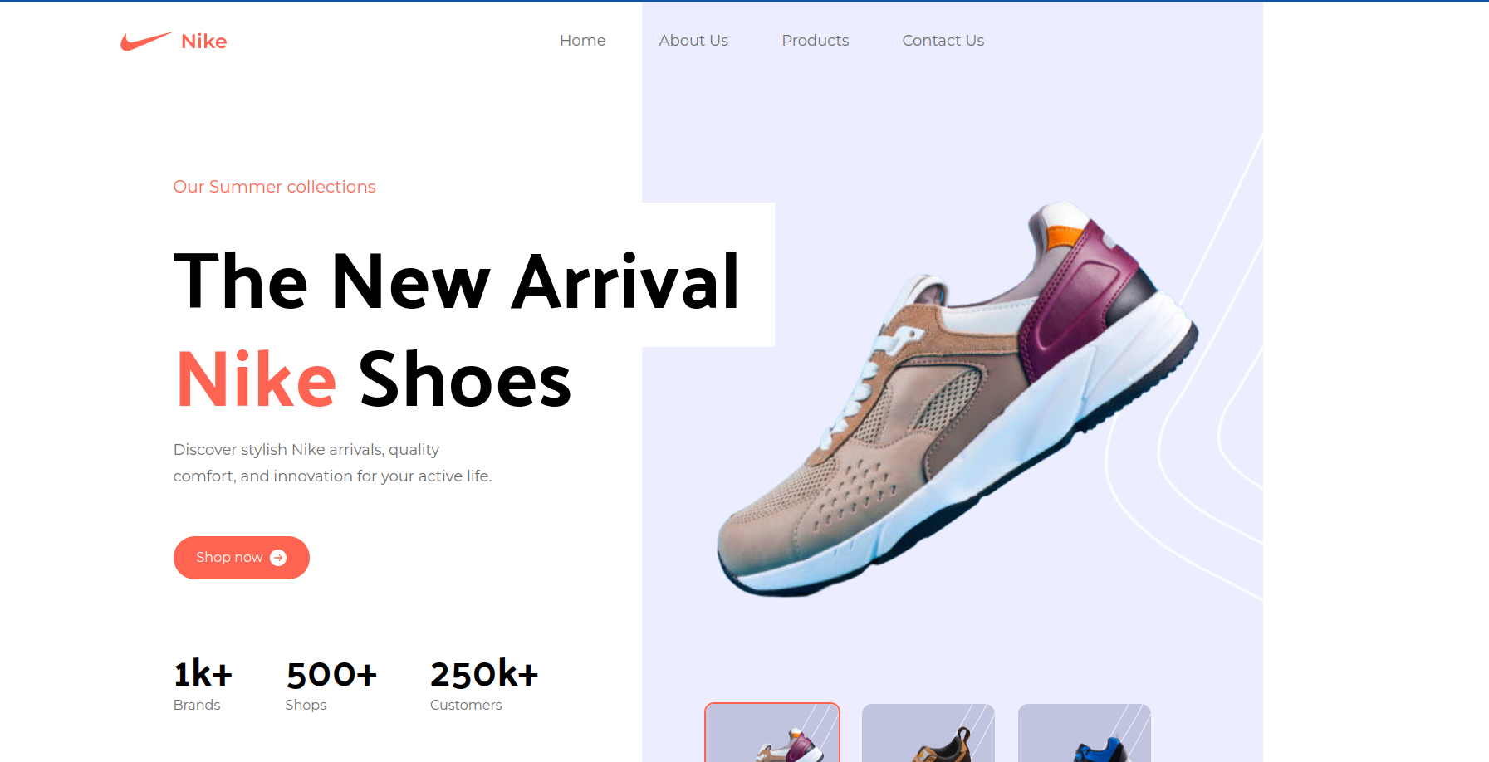Viewport: 1489px width, 762px height.
Task: Click the black Shoes word in the headline
Action: [x=465, y=379]
